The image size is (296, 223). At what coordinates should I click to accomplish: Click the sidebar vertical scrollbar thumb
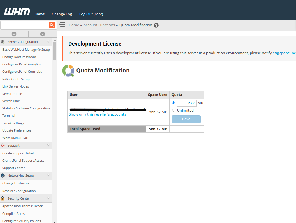point(55,51)
